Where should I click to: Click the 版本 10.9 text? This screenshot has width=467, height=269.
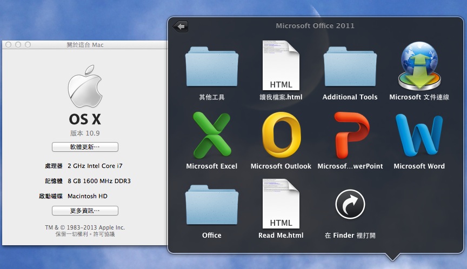click(x=85, y=133)
